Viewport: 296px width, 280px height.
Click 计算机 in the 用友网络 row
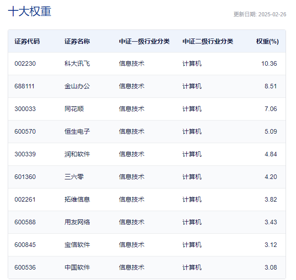click(x=192, y=222)
